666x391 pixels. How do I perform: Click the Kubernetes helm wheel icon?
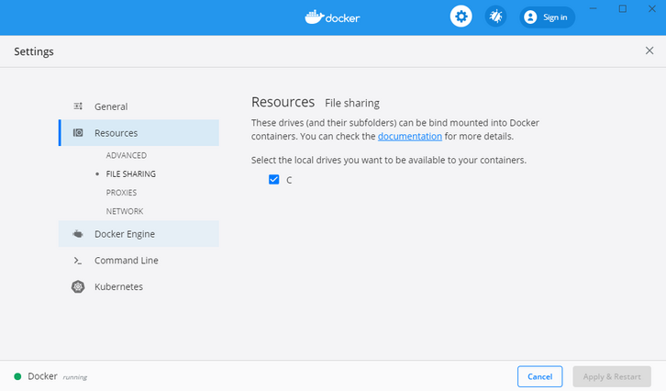[78, 286]
